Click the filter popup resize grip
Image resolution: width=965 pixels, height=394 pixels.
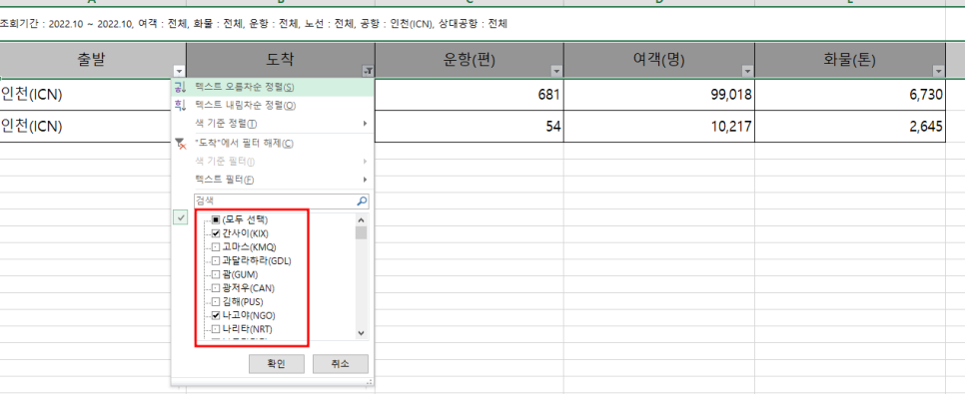[x=370, y=382]
